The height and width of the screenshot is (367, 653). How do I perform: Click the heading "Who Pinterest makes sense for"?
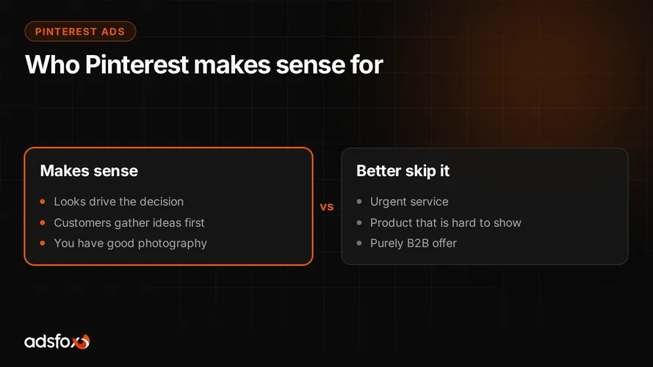coord(204,65)
